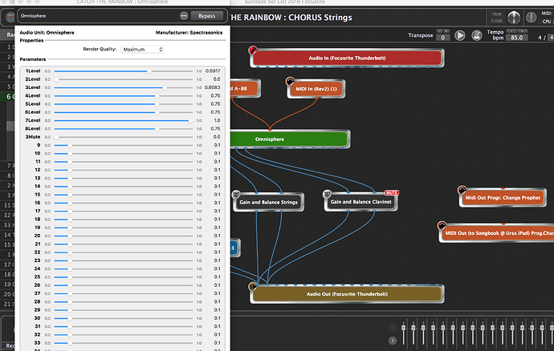Image resolution: width=554 pixels, height=351 pixels.
Task: Adjust the 2Level parameter slider
Action: [124, 79]
